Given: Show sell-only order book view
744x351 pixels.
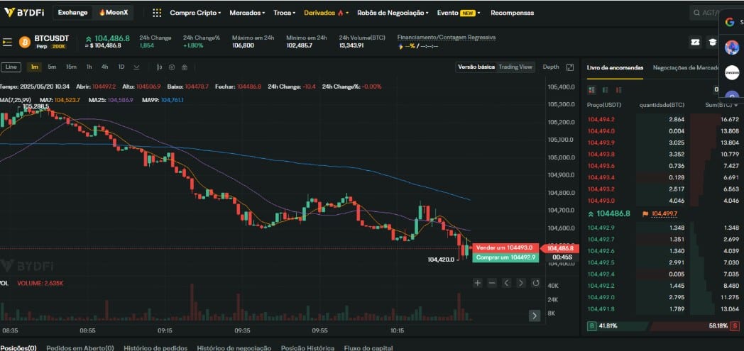Looking at the screenshot, I should (618, 89).
